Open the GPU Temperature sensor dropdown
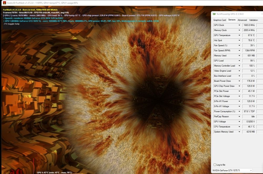Viewport: 263px width, 174px height. tap(239, 35)
